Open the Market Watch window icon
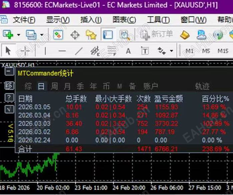233x195 pixels. pos(58,35)
